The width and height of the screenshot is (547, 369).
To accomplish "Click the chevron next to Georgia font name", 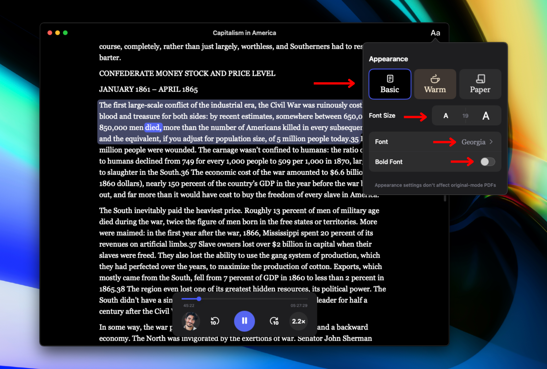I will click(x=491, y=142).
